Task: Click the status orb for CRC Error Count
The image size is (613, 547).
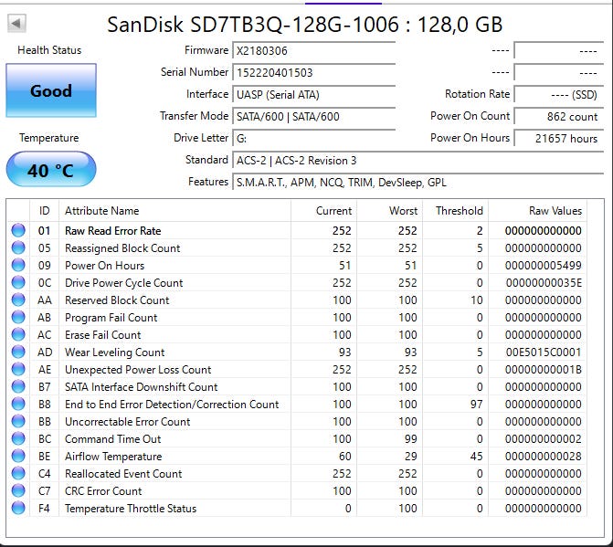Action: coord(18,490)
